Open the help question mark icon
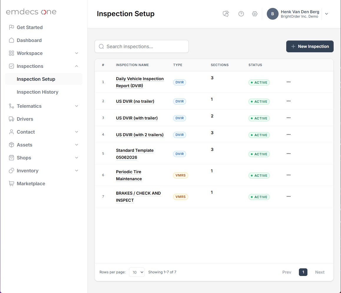Image resolution: width=341 pixels, height=293 pixels. [241, 14]
